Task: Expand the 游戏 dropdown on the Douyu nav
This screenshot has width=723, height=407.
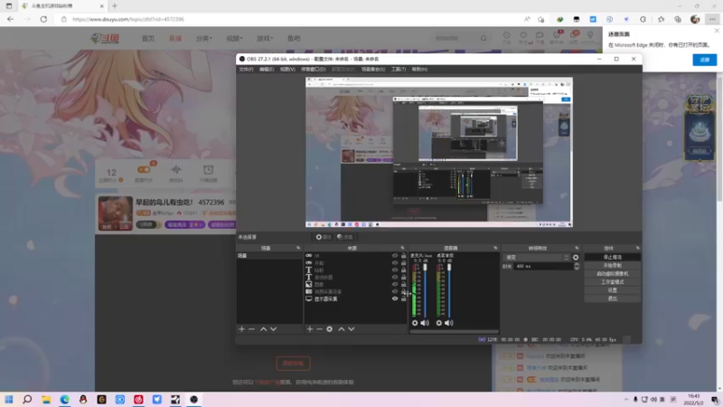Action: coord(265,38)
